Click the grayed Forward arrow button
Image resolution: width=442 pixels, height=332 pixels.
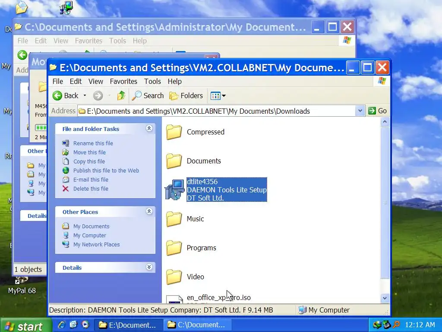pos(98,96)
